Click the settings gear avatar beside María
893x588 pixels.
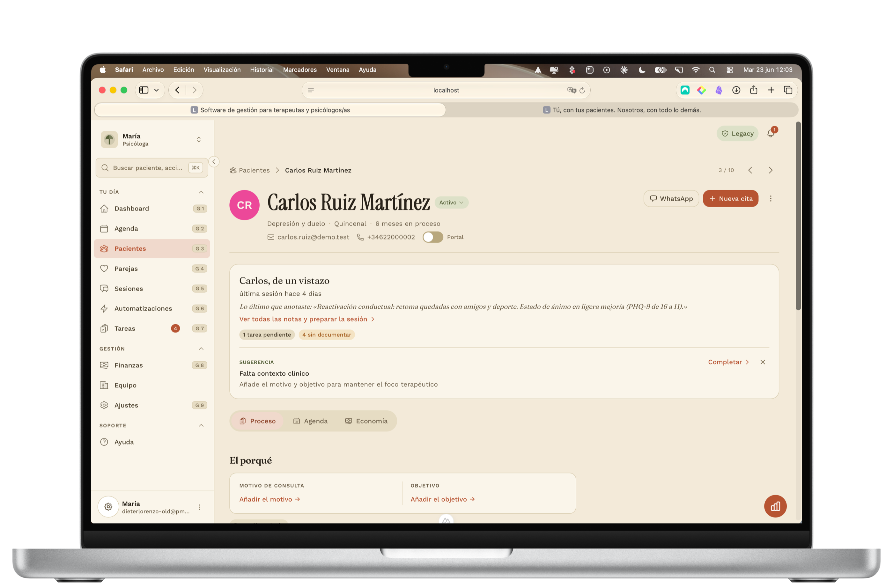point(108,507)
